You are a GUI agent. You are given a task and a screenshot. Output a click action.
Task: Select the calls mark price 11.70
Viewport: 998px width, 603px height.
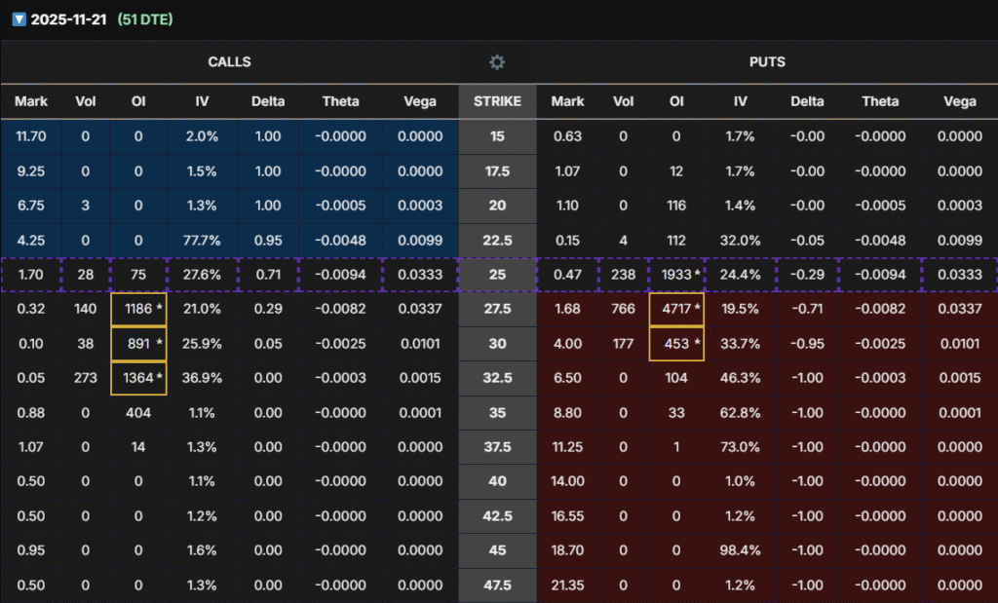31,136
